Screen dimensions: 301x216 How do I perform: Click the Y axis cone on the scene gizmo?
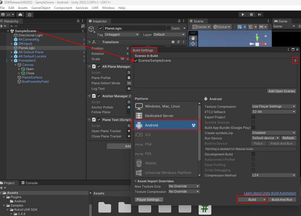257,38
